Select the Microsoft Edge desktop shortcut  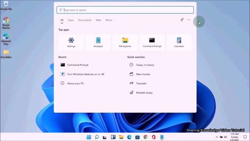pos(6,39)
